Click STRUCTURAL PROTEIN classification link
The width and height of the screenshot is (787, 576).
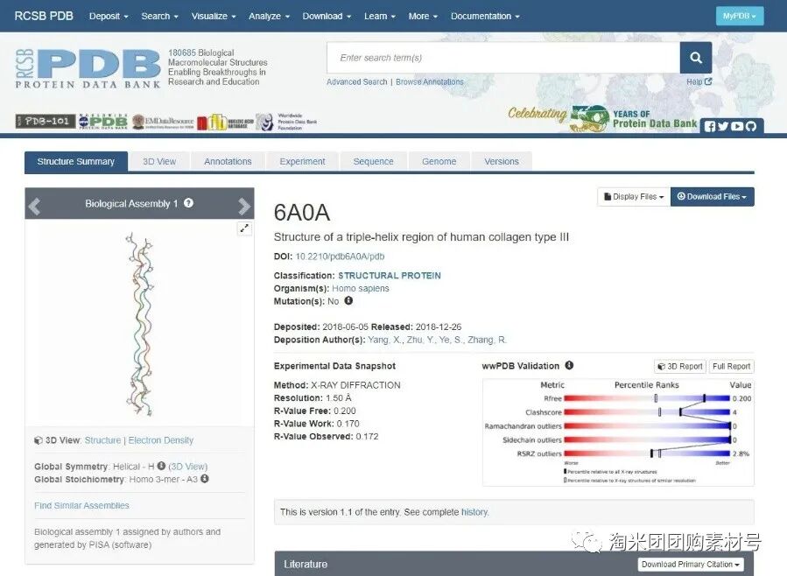(390, 276)
